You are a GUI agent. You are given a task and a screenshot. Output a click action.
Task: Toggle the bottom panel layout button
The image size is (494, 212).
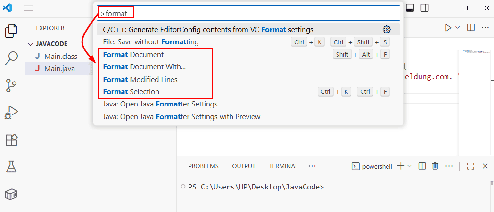pyautogui.click(x=410, y=8)
